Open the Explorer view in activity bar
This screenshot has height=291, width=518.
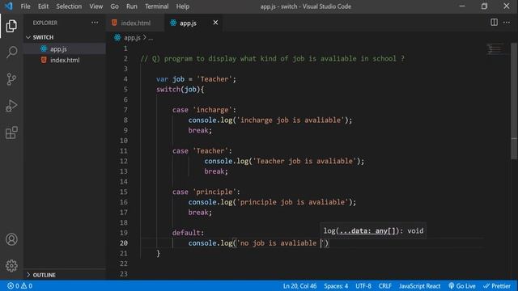(11, 26)
